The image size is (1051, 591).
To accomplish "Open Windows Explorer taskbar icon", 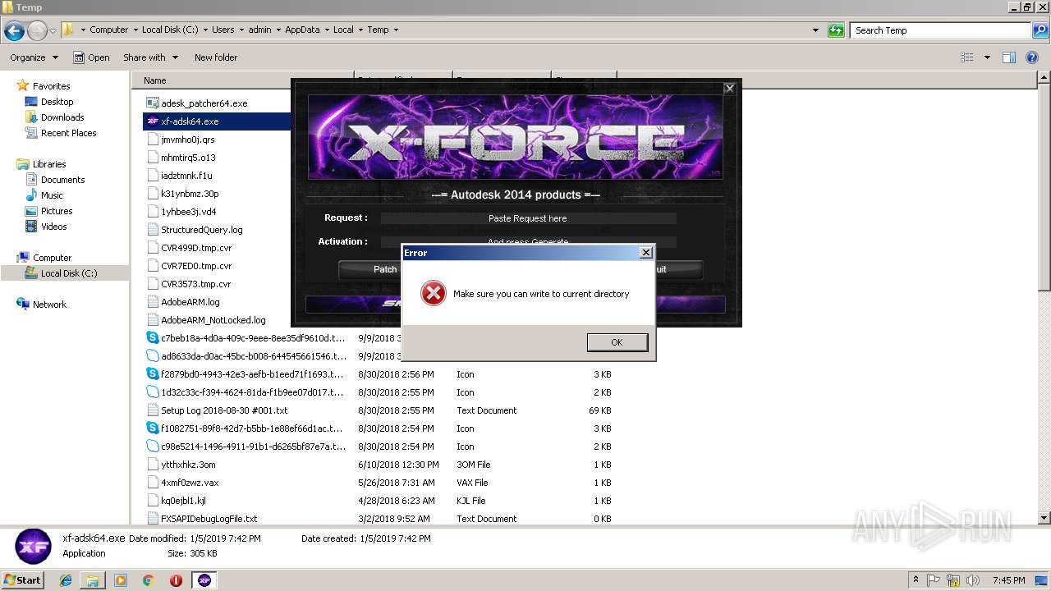I will (x=93, y=580).
